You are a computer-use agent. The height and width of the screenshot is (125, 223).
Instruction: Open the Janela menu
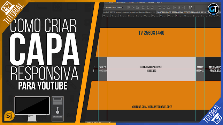(x=151, y=2)
